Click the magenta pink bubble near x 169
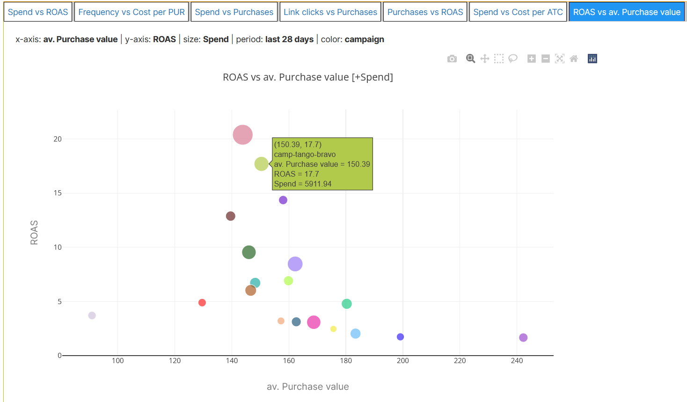The width and height of the screenshot is (687, 402). click(x=314, y=322)
